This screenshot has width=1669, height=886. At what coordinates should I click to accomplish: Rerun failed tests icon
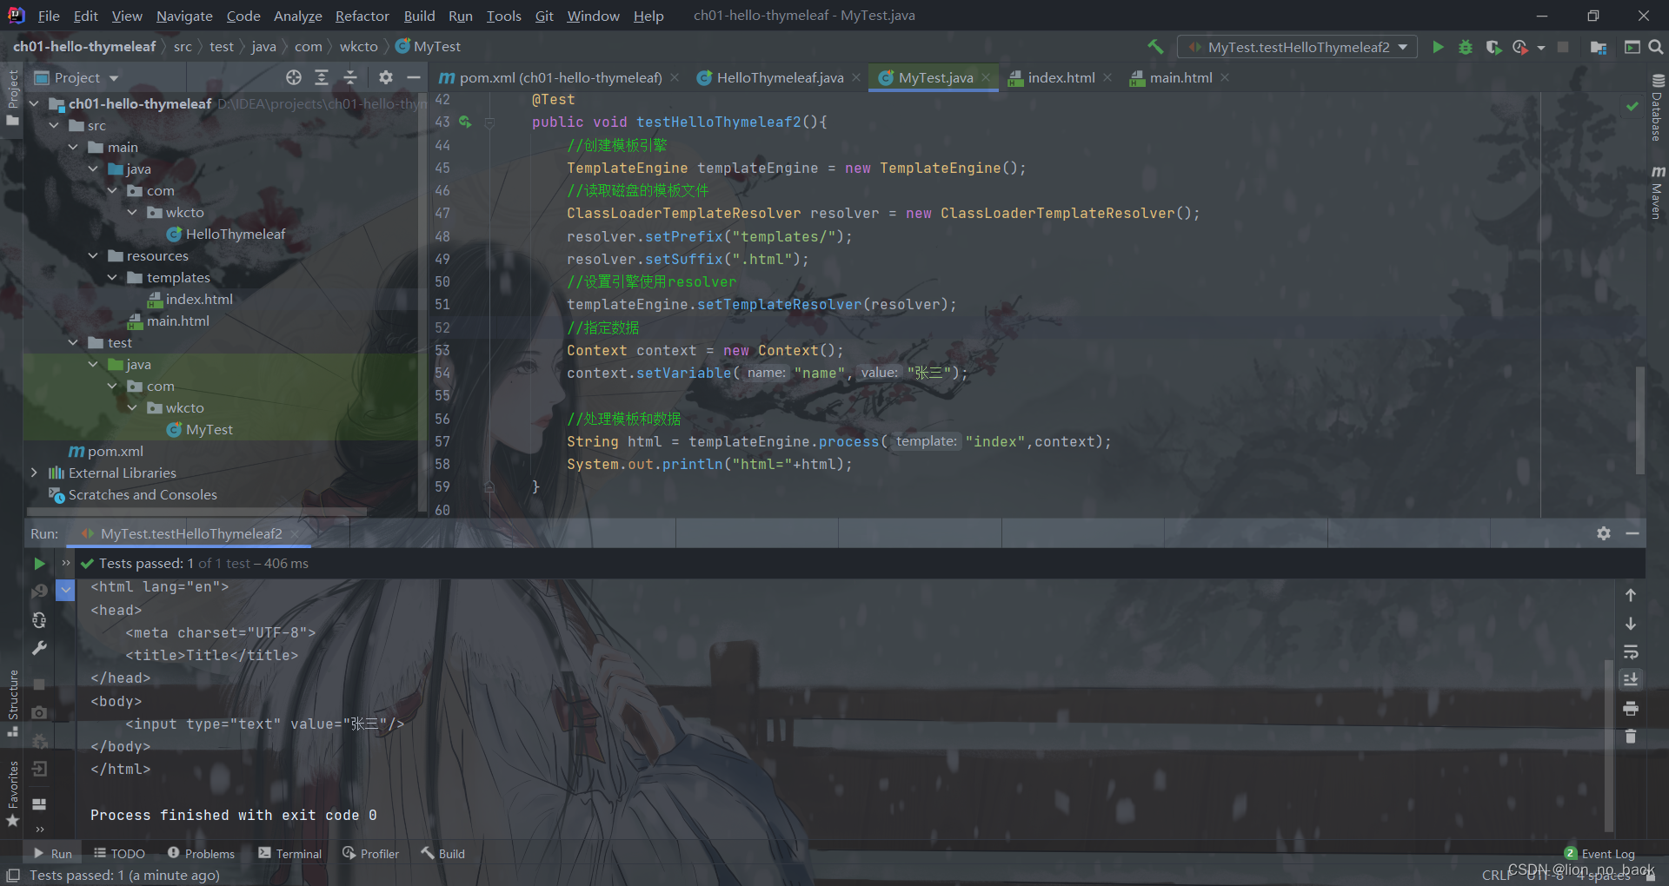(39, 592)
